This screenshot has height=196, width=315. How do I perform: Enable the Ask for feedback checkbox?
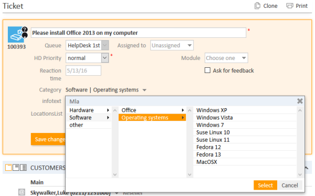pos(207,70)
